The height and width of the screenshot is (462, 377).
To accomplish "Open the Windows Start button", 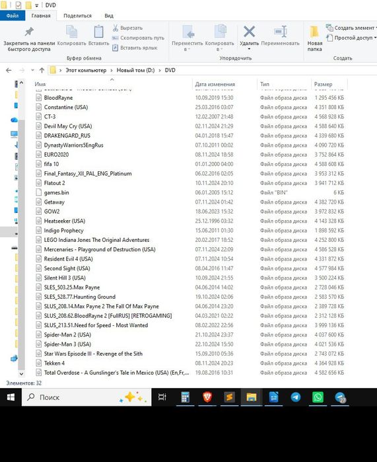I will tap(11, 397).
